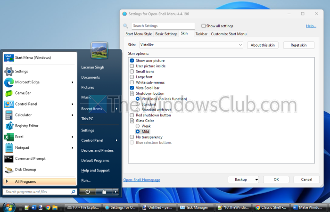The width and height of the screenshot is (330, 212).
Task: Click Reset skin button
Action: coord(298,45)
